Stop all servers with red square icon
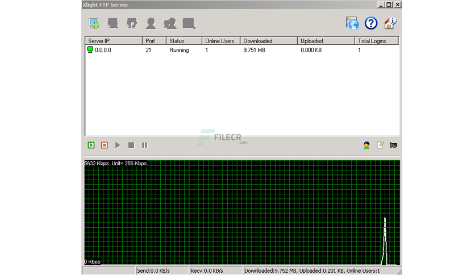This screenshot has width=475, height=275. tap(105, 145)
